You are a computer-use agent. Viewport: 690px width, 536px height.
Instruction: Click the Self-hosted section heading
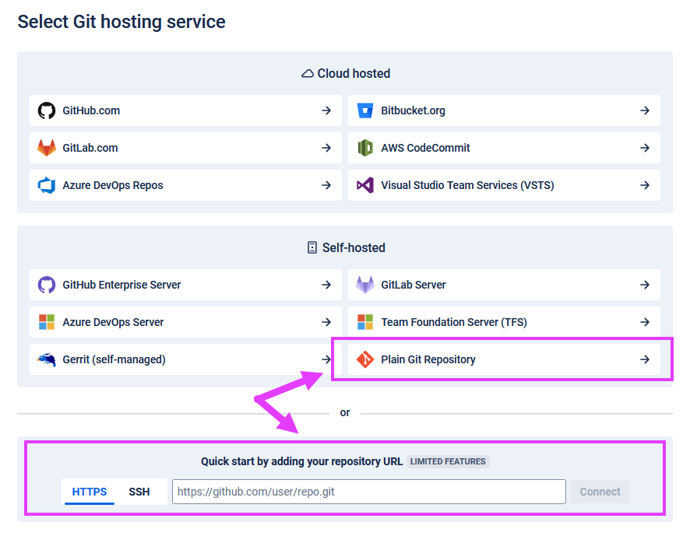coord(354,248)
